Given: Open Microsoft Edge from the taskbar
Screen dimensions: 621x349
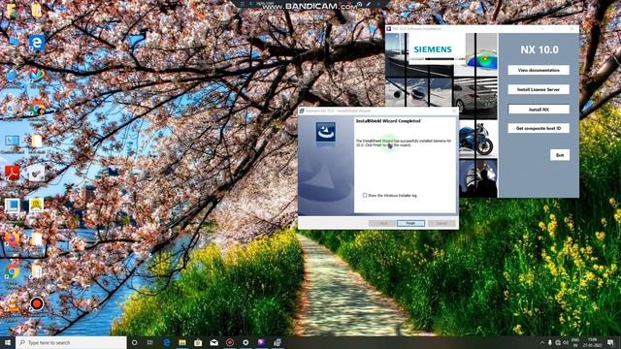Looking at the screenshot, I should tap(167, 342).
